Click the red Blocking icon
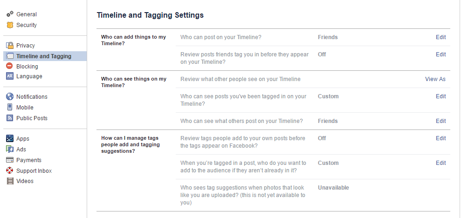Image resolution: width=468 pixels, height=218 pixels. pyautogui.click(x=10, y=67)
